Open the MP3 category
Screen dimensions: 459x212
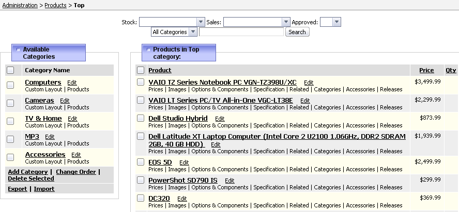click(x=32, y=137)
